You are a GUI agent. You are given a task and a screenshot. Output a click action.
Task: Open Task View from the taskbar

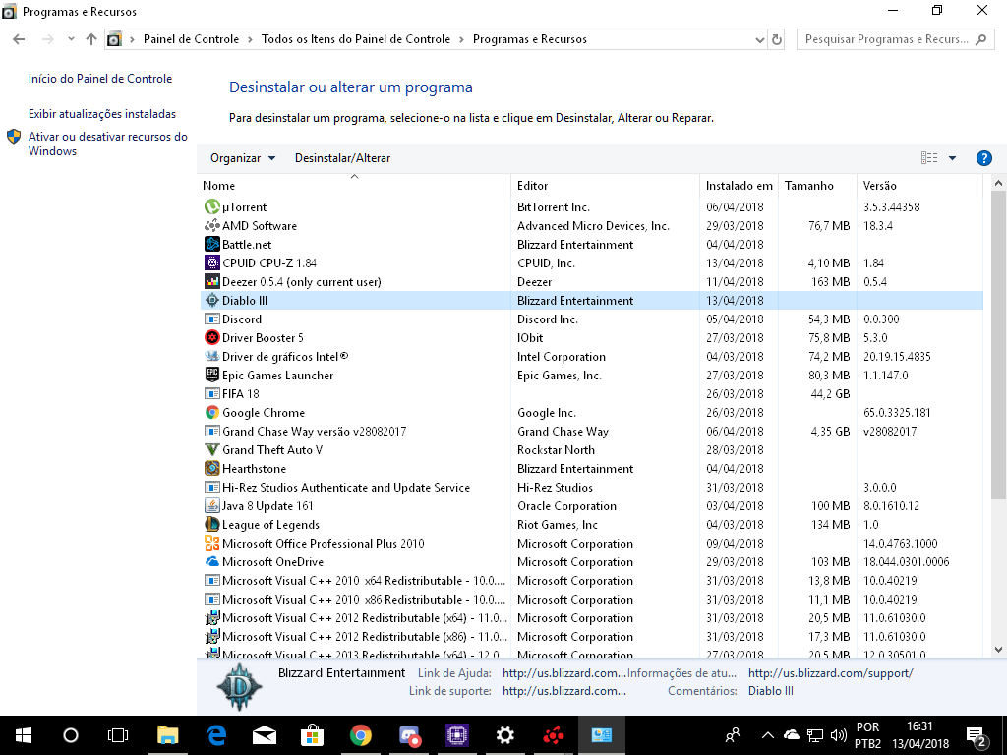[118, 735]
